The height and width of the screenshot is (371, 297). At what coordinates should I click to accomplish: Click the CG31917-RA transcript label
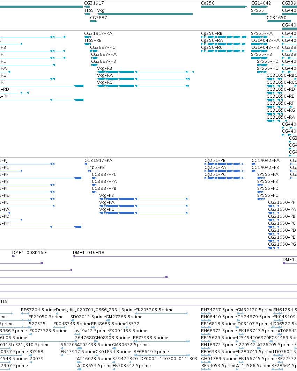click(x=98, y=34)
